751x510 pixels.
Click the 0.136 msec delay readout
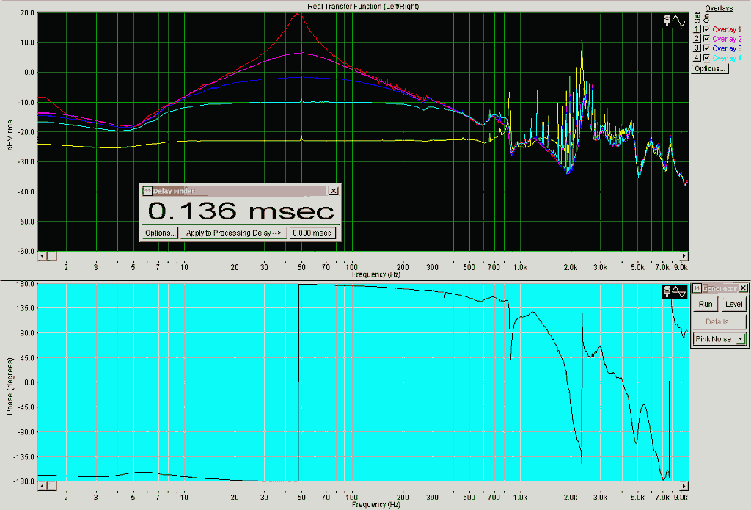241,211
